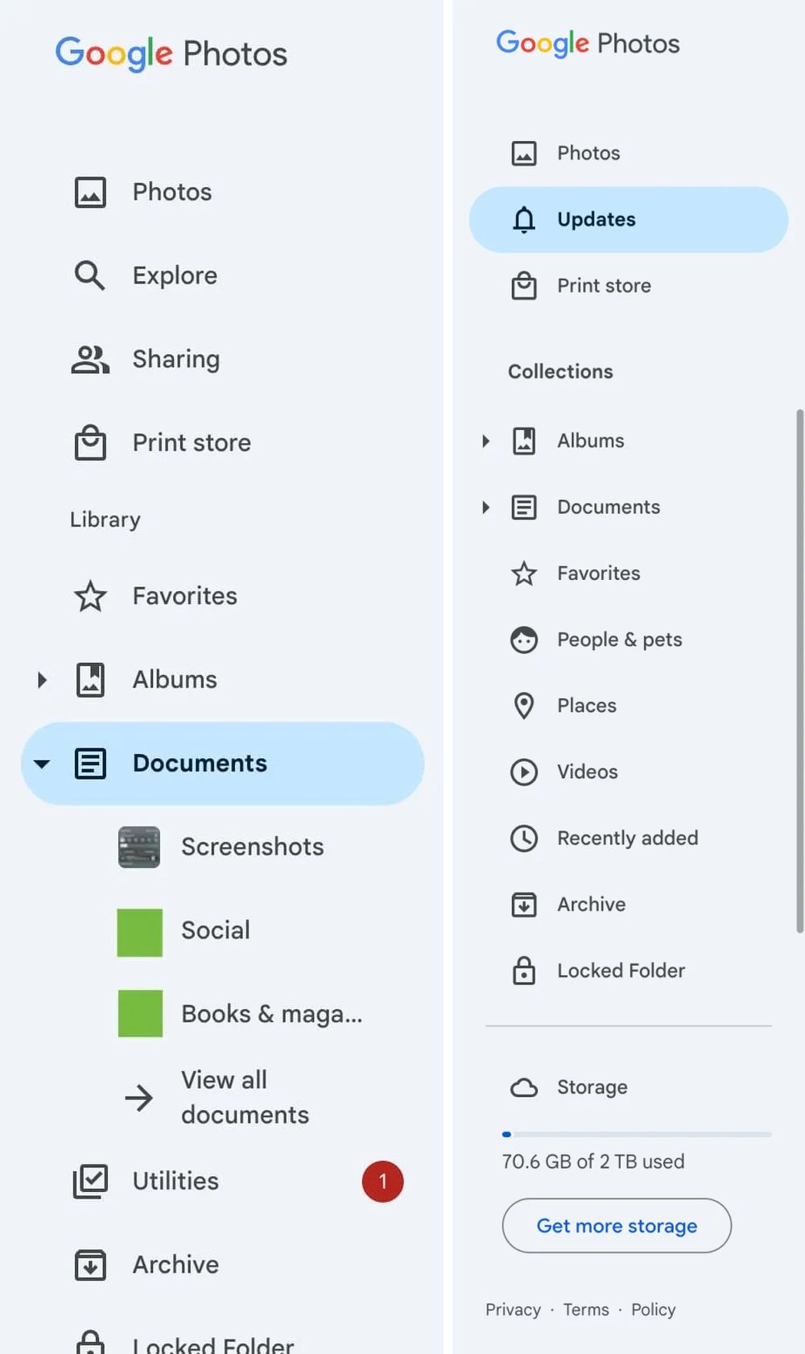The image size is (805, 1354).
Task: Click the Storage cloud icon
Action: click(524, 1087)
